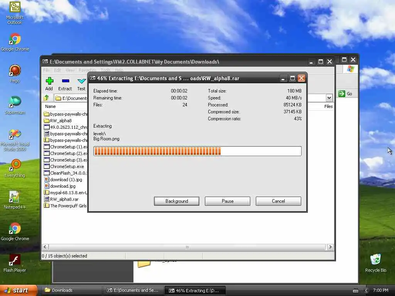This screenshot has height=296, width=395.
Task: Open Flash Player desktop shortcut
Action: pyautogui.click(x=15, y=264)
